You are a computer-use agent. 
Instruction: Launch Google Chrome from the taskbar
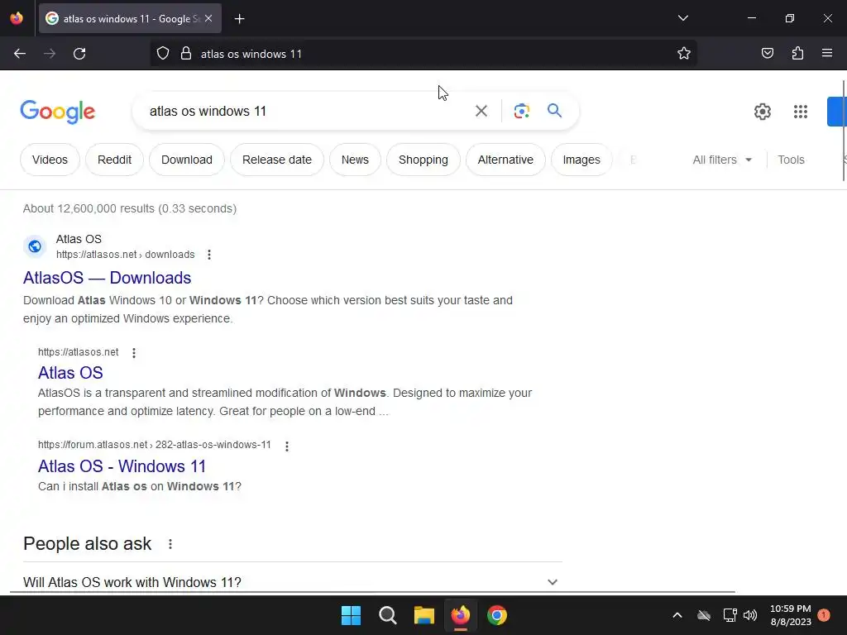(497, 615)
